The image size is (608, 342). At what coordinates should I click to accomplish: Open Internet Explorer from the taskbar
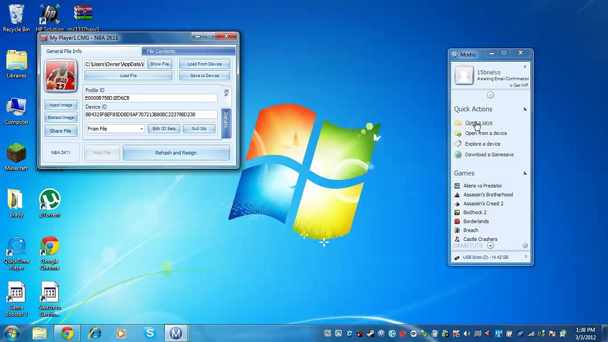click(x=95, y=333)
